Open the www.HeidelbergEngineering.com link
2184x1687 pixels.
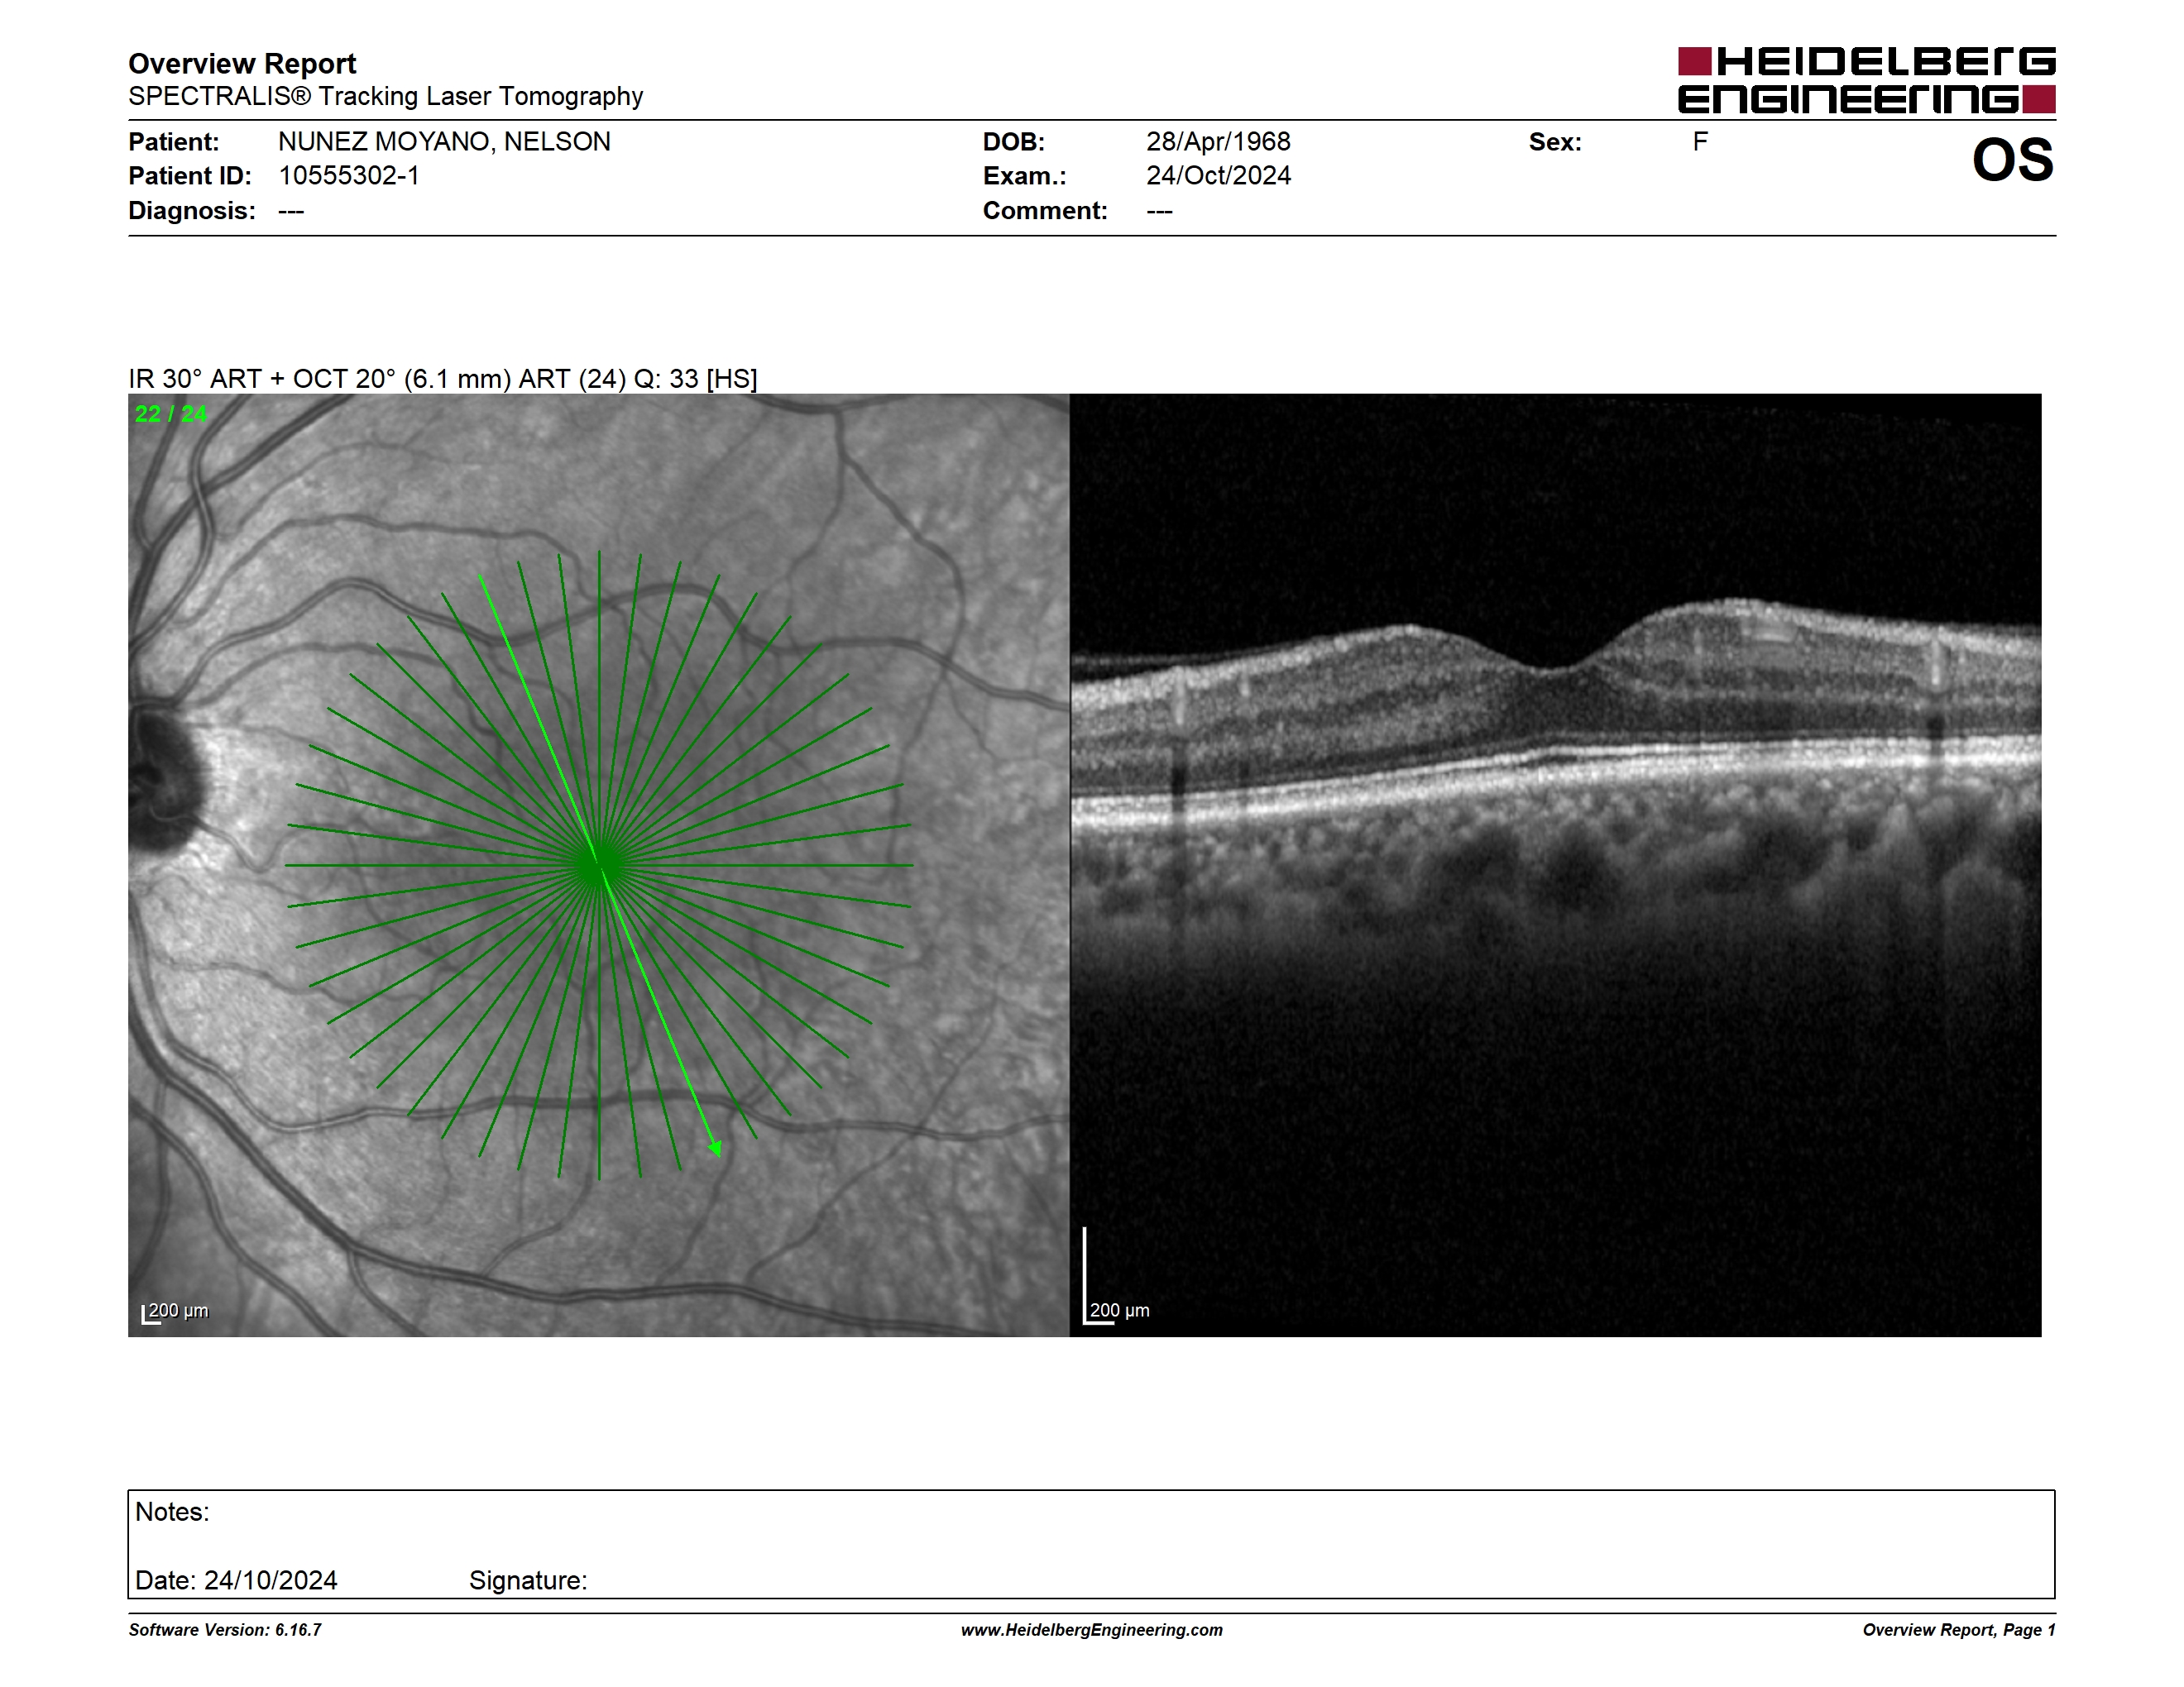[x=1092, y=1630]
